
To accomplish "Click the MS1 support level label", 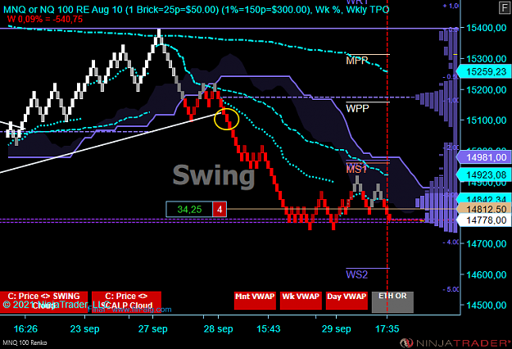I will point(356,169).
